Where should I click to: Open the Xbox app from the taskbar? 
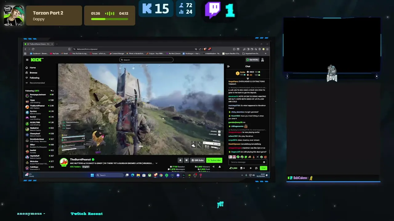coord(150,175)
